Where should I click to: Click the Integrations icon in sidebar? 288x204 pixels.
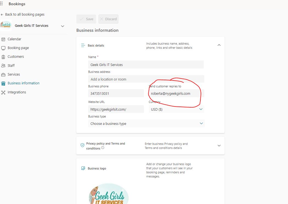coord(3,92)
